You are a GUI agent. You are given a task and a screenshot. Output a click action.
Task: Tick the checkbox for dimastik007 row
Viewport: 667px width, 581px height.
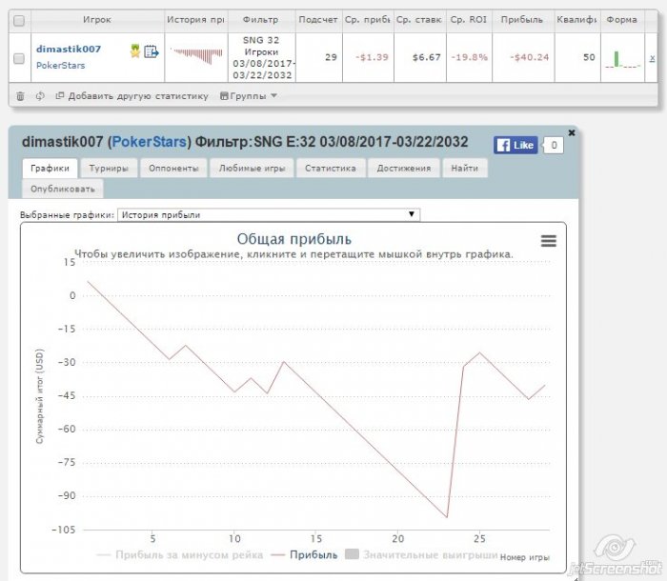point(19,58)
